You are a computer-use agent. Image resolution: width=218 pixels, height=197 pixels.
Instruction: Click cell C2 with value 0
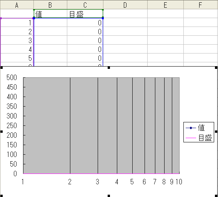[85, 23]
